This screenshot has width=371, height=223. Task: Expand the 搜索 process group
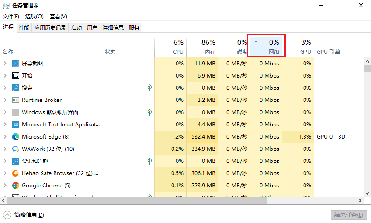tap(5, 88)
